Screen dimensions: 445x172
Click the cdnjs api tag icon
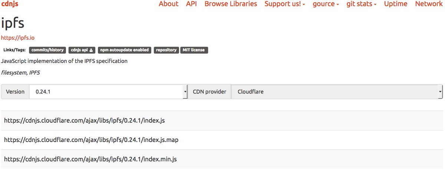pos(91,50)
